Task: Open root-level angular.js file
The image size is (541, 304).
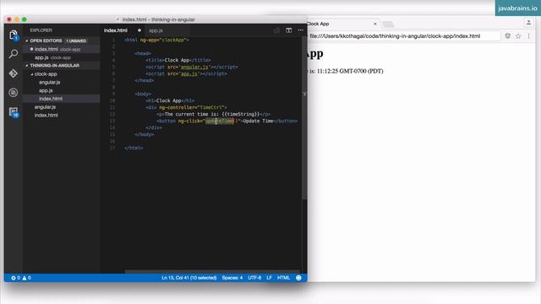Action: [45, 107]
